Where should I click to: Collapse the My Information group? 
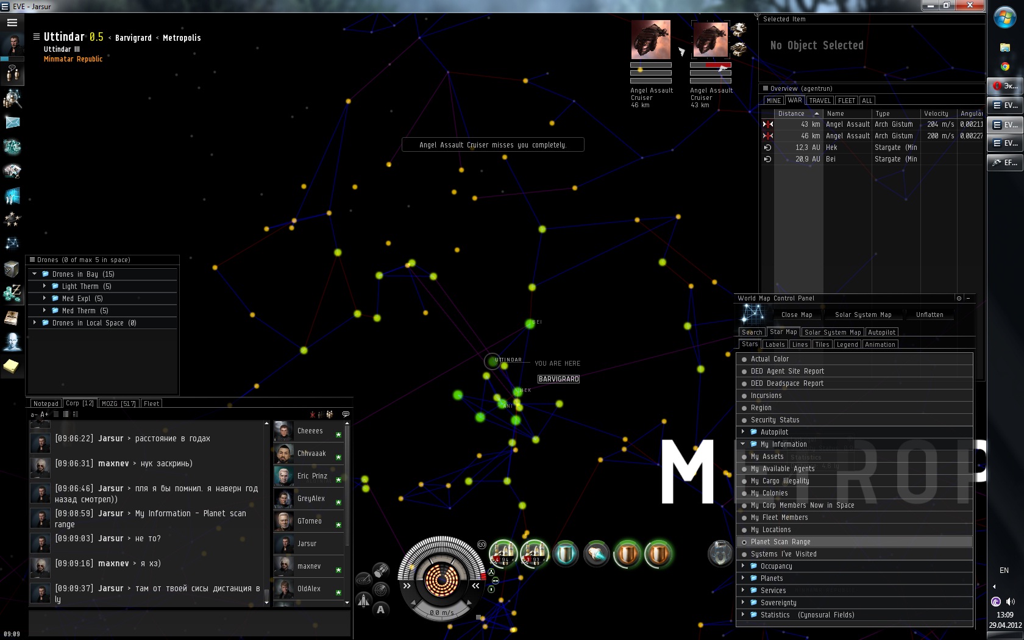click(743, 444)
